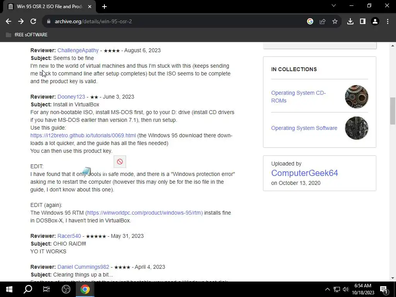
Task: Click the 'Clearing things up a bit...' subject
Action: [x=83, y=275]
